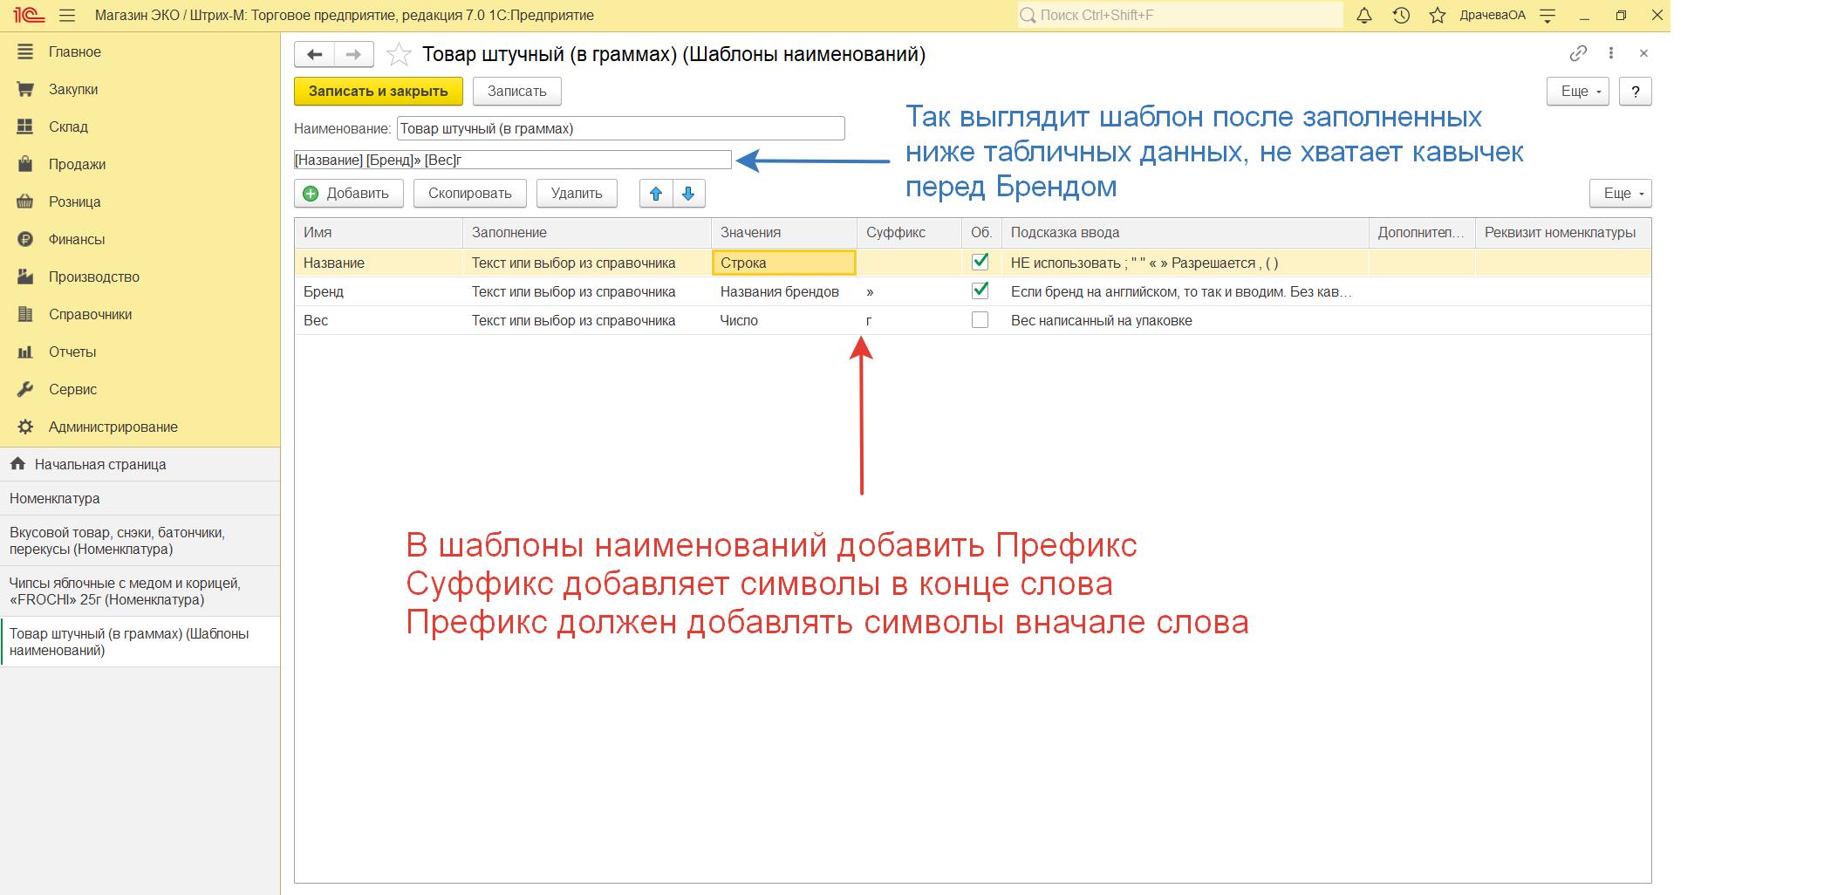Open the 1C main menu hamburger
The image size is (1831, 895).
click(67, 16)
